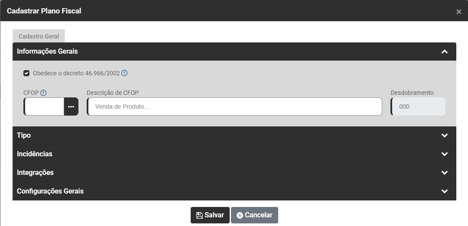Collapse Informações Gerais using its chevron

click(444, 52)
